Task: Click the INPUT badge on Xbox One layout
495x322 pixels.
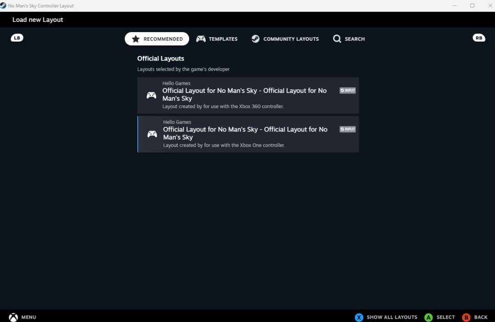Action: pyautogui.click(x=348, y=130)
